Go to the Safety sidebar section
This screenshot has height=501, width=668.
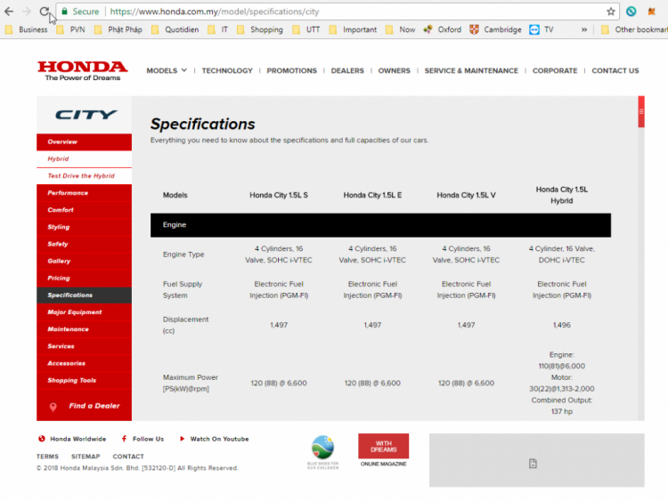(x=84, y=244)
